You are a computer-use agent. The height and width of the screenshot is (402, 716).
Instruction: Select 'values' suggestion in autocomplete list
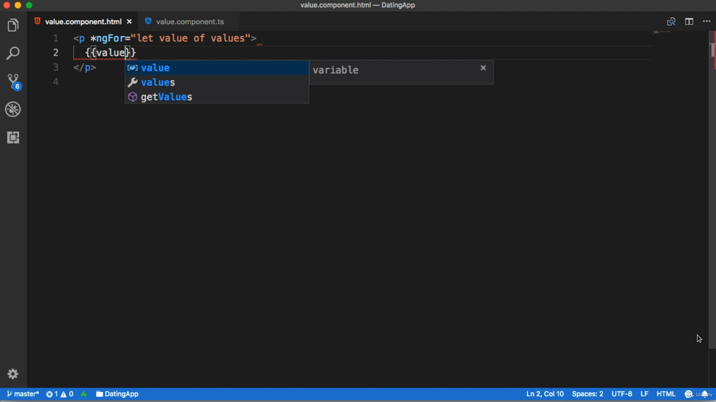click(158, 82)
